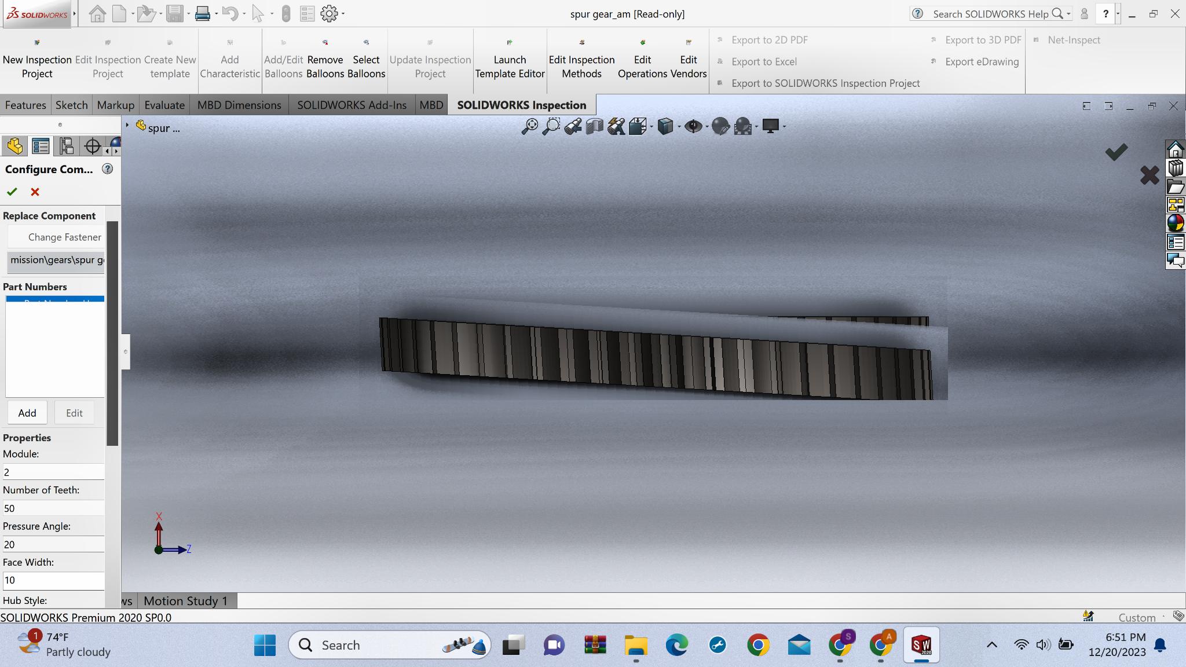The image size is (1186, 667).
Task: Click the Rebuild traffic light icon
Action: point(285,13)
